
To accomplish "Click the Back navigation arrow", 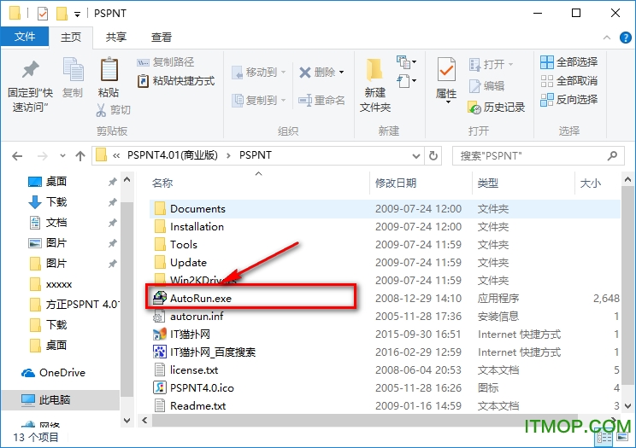I will click(x=17, y=156).
